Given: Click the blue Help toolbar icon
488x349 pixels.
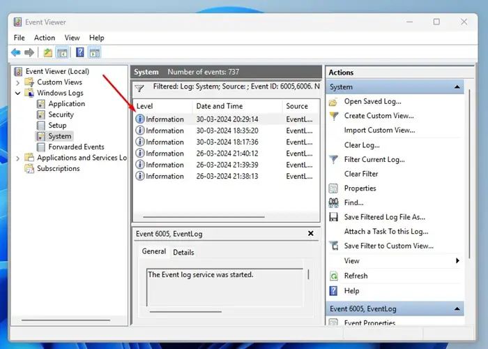Looking at the screenshot, I should pyautogui.click(x=80, y=52).
